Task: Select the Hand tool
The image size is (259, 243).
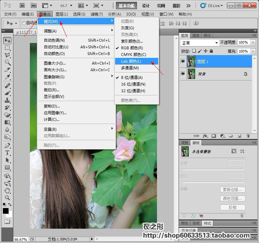Action: pos(7,191)
